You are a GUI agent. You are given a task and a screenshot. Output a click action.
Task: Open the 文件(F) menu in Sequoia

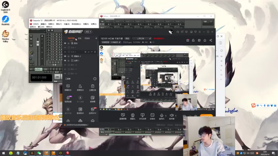click(36, 24)
